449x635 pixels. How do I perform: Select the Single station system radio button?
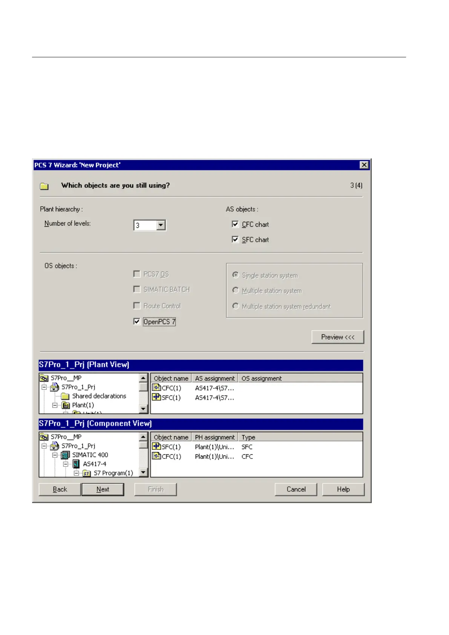point(236,275)
